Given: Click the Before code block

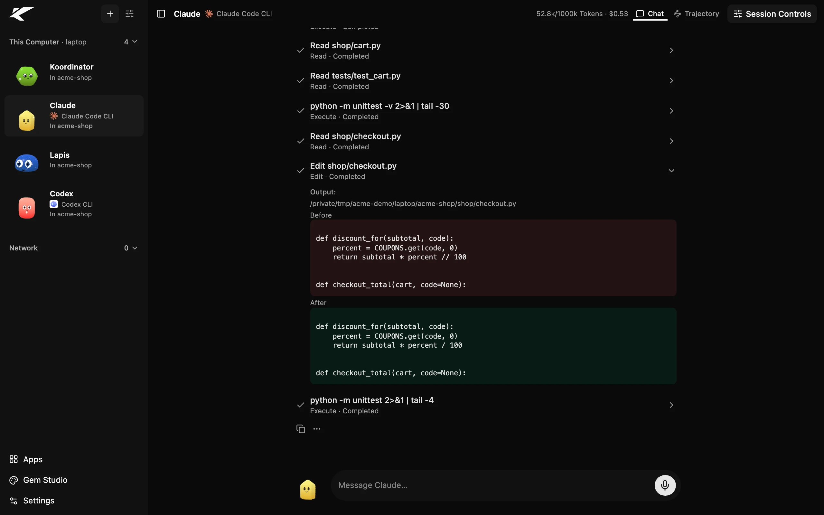Looking at the screenshot, I should click(x=493, y=258).
